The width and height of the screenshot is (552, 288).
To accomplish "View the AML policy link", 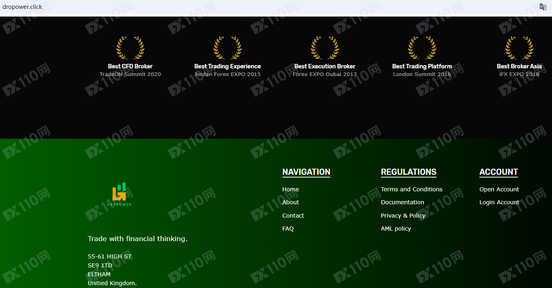I will 396,229.
